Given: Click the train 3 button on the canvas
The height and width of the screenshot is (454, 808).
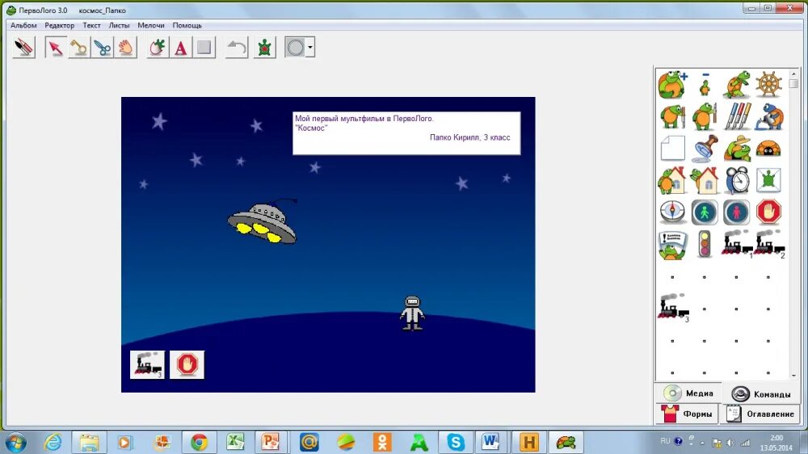Looking at the screenshot, I should tap(147, 365).
